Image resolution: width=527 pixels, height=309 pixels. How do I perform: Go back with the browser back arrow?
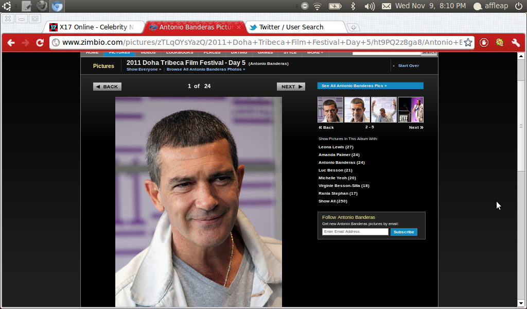(11, 43)
